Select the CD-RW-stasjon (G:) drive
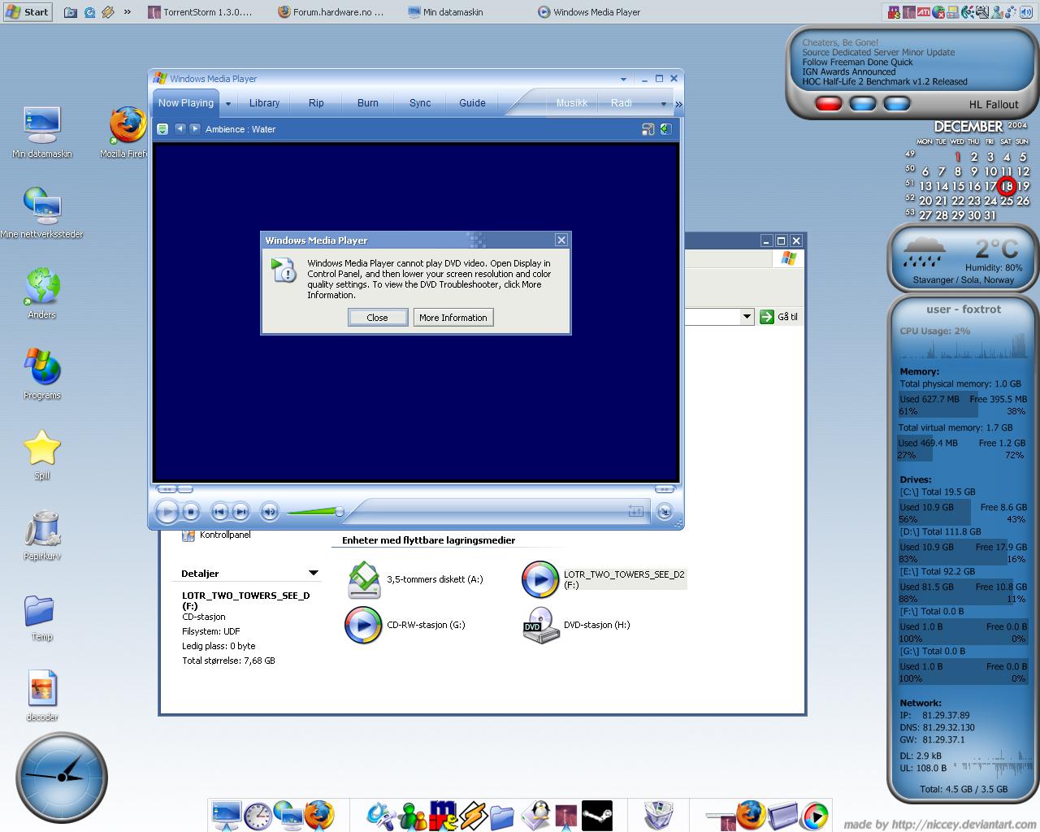The image size is (1040, 832). 405,625
